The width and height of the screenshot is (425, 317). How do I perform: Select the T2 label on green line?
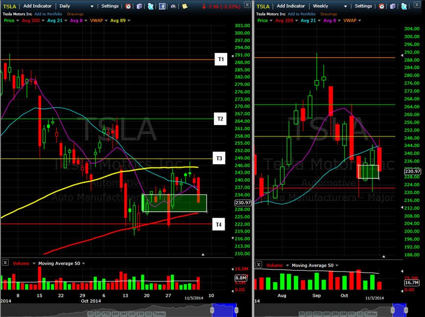(x=220, y=119)
